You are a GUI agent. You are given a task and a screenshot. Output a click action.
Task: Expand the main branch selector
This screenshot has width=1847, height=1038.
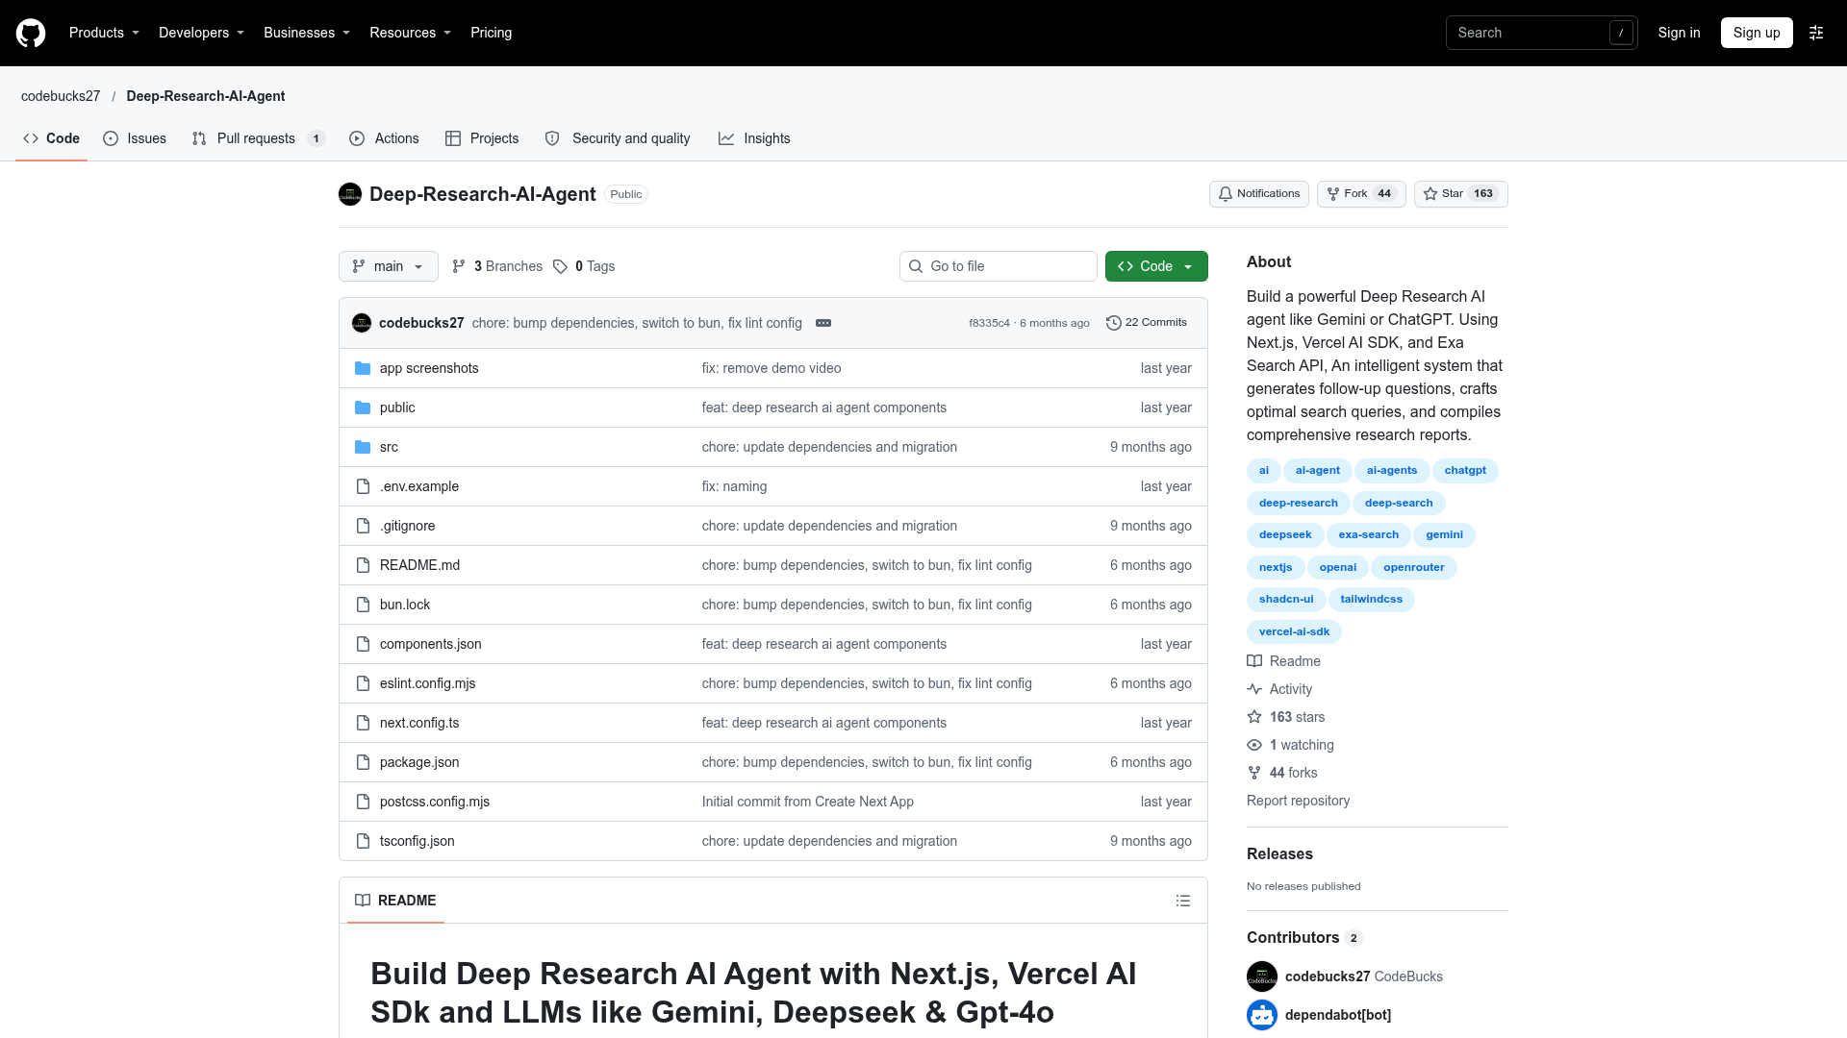pyautogui.click(x=389, y=266)
